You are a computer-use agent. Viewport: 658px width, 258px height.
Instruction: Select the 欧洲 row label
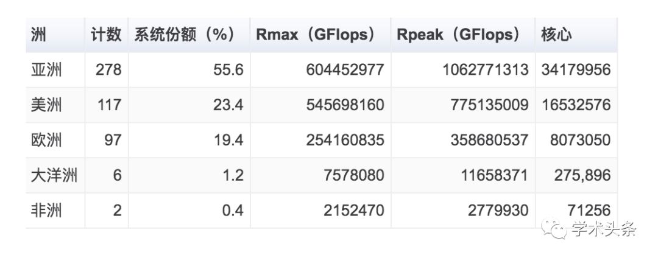46,140
